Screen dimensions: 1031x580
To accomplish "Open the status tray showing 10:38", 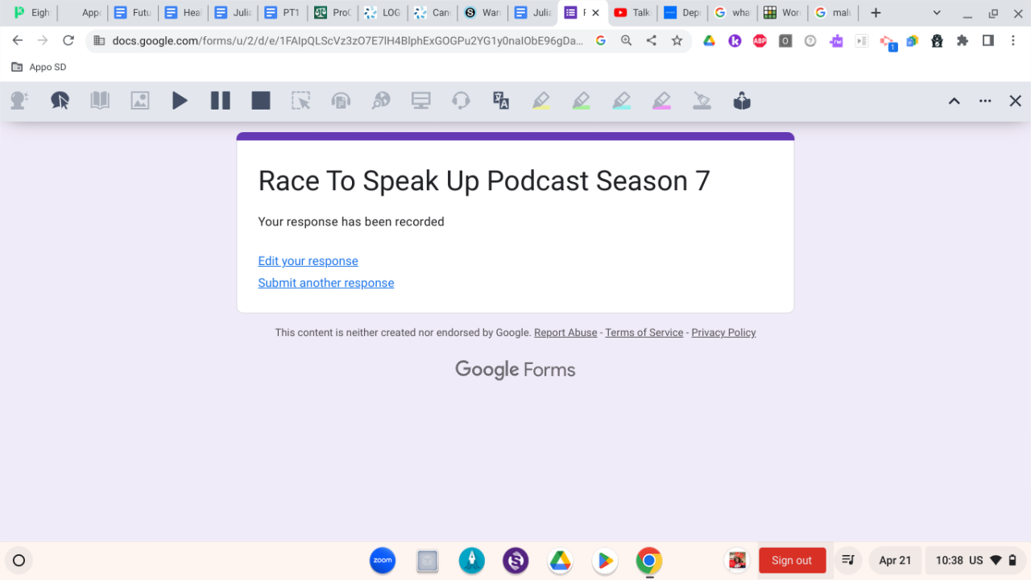I will (976, 561).
